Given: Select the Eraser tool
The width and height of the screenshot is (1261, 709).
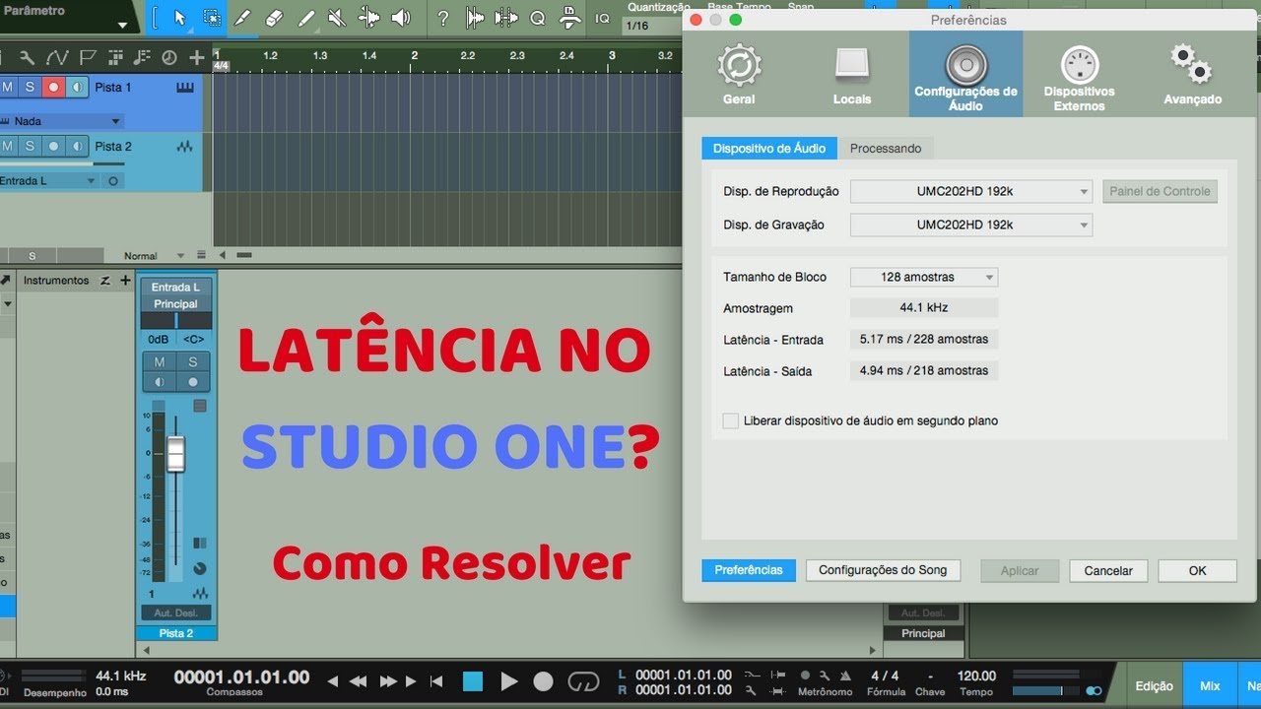Looking at the screenshot, I should (x=275, y=18).
